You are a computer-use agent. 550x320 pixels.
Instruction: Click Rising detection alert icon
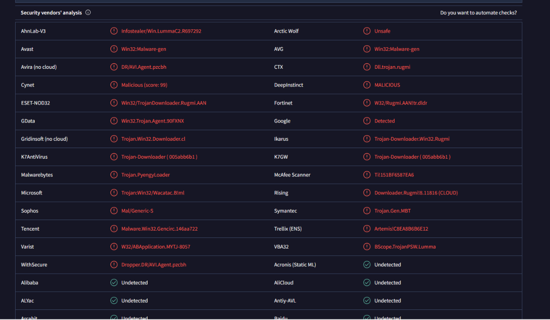click(x=367, y=193)
